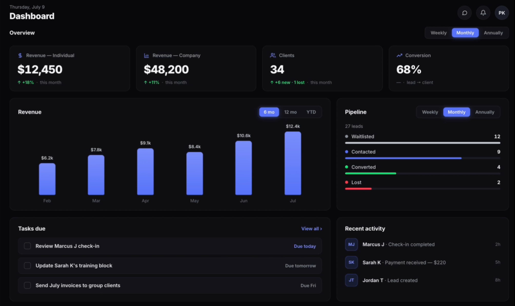
Task: Select the YTD revenue range
Action: pos(311,112)
